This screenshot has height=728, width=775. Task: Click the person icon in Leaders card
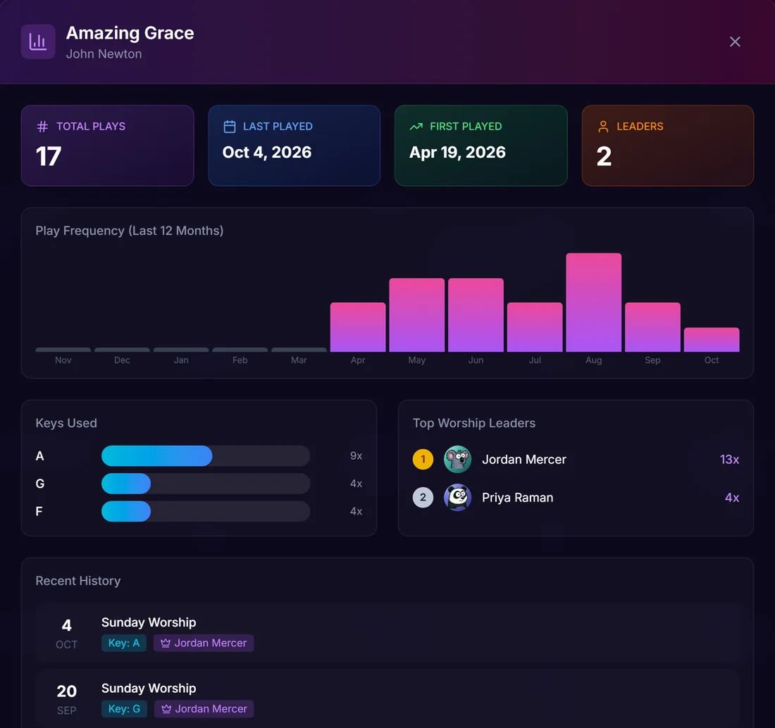click(x=603, y=127)
